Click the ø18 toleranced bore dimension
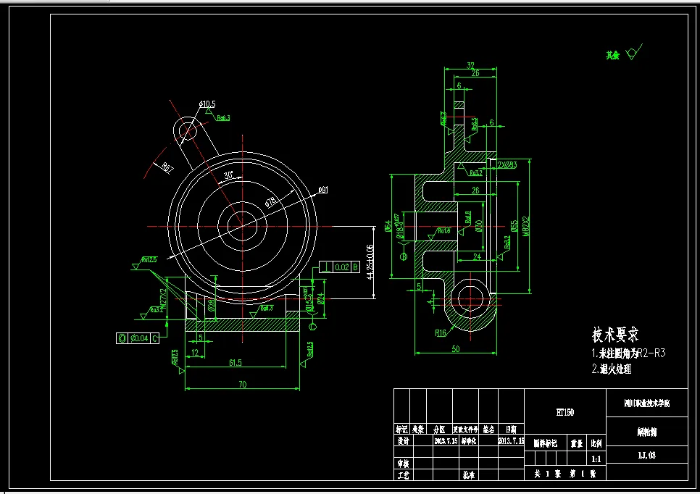 (399, 226)
